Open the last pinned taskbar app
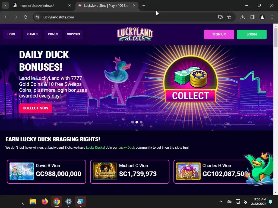The image size is (278, 208). [80, 201]
